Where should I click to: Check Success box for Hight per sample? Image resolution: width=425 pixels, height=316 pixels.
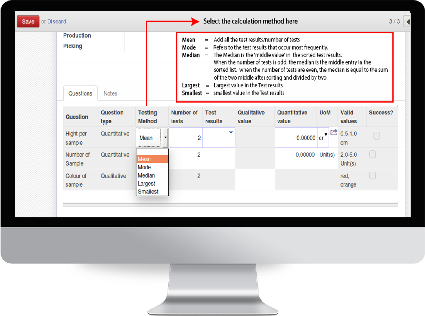(x=376, y=136)
